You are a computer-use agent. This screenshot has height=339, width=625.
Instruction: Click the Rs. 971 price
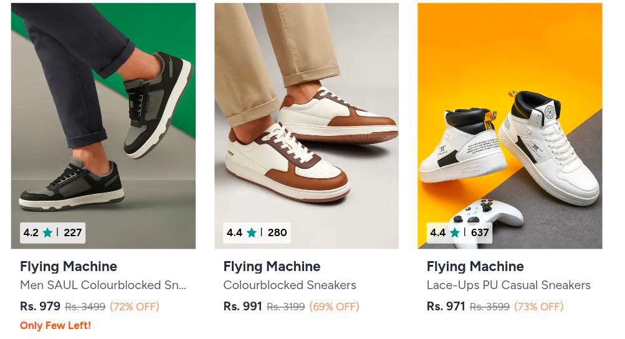[x=446, y=307]
